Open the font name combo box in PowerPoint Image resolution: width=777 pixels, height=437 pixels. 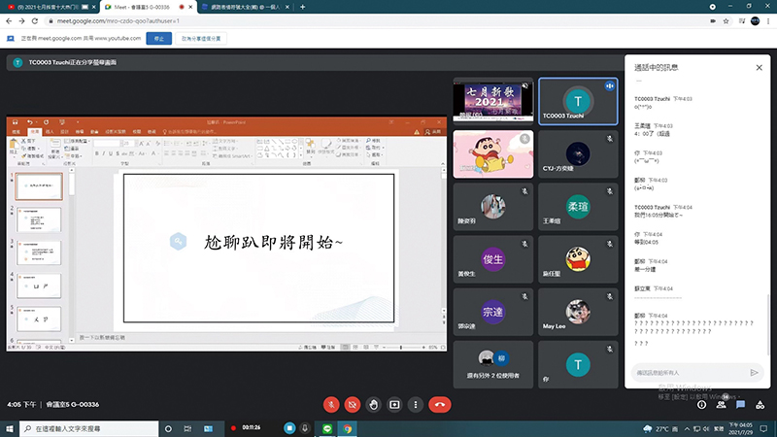(107, 143)
